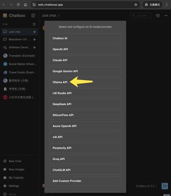
Task: Choose Claude API provider
Action: (x=85, y=60)
